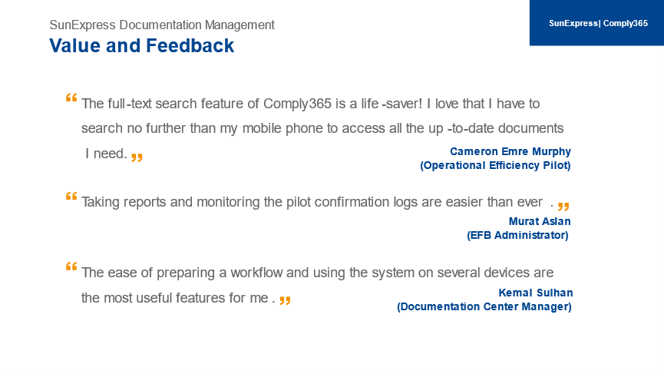Click the "(Operational Efficiency Pilot)" role text
This screenshot has width=664, height=374.
(x=495, y=165)
